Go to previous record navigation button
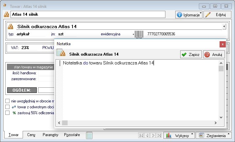The width and height of the screenshot is (235, 142). click(147, 135)
